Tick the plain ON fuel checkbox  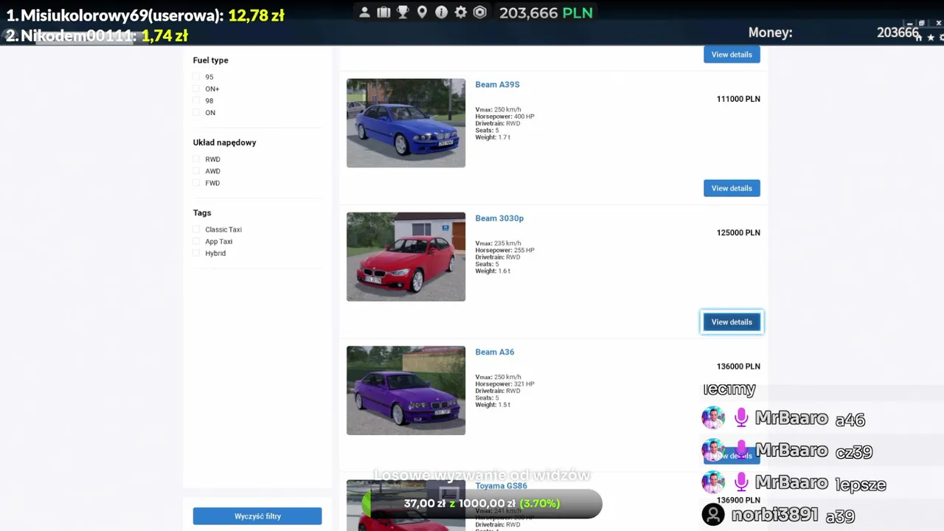[197, 113]
